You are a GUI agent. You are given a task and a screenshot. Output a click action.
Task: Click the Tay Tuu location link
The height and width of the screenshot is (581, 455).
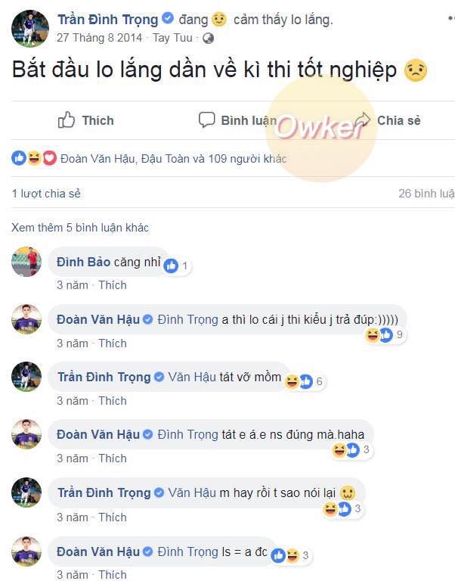172,38
